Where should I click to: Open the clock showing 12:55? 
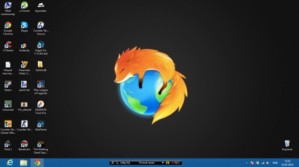click(x=287, y=163)
